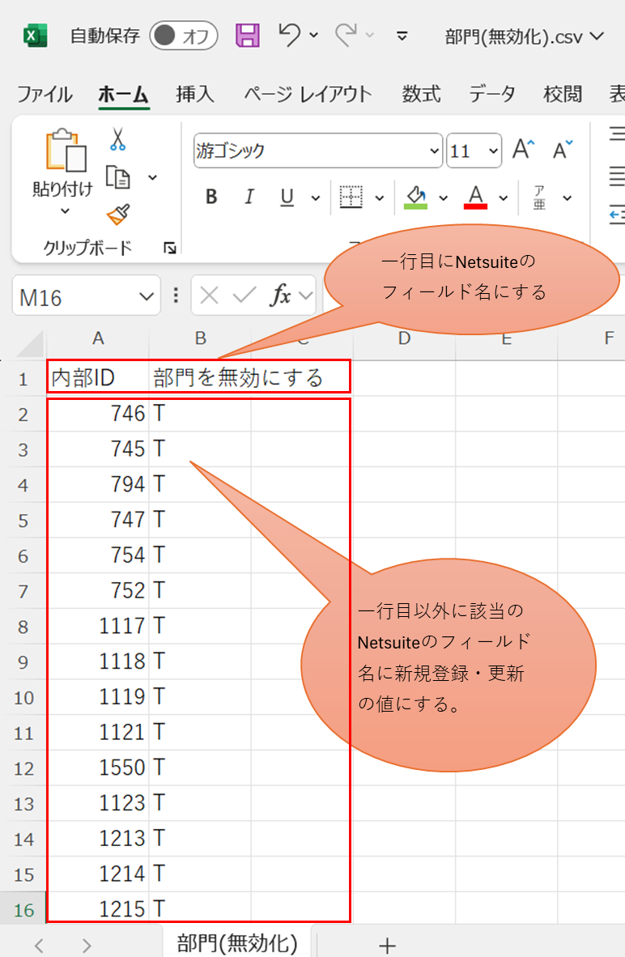Open the ファイル menu tab

click(44, 94)
